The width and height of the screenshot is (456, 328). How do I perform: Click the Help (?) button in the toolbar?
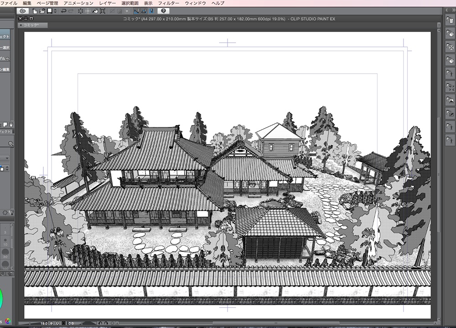(163, 10)
